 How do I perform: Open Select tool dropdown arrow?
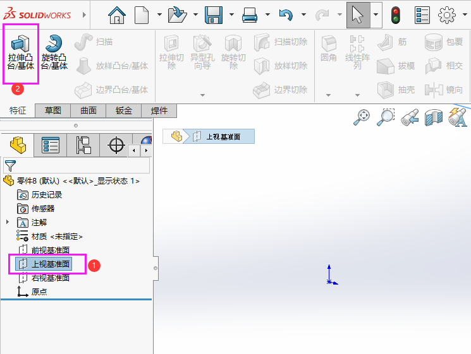click(x=376, y=15)
